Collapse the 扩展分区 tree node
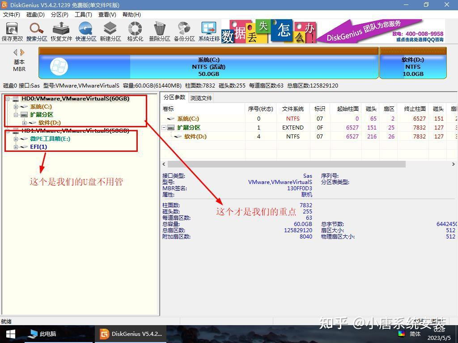The width and height of the screenshot is (458, 343). click(16, 115)
